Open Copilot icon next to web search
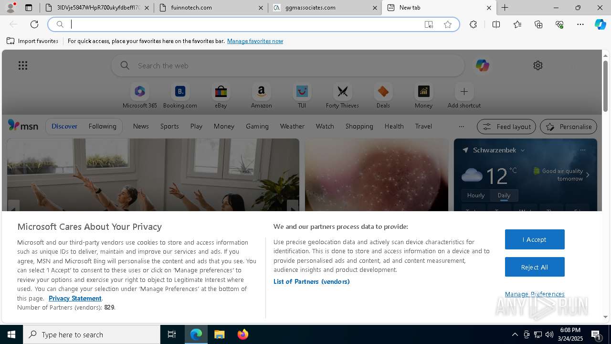This screenshot has width=611, height=344. coord(482,65)
